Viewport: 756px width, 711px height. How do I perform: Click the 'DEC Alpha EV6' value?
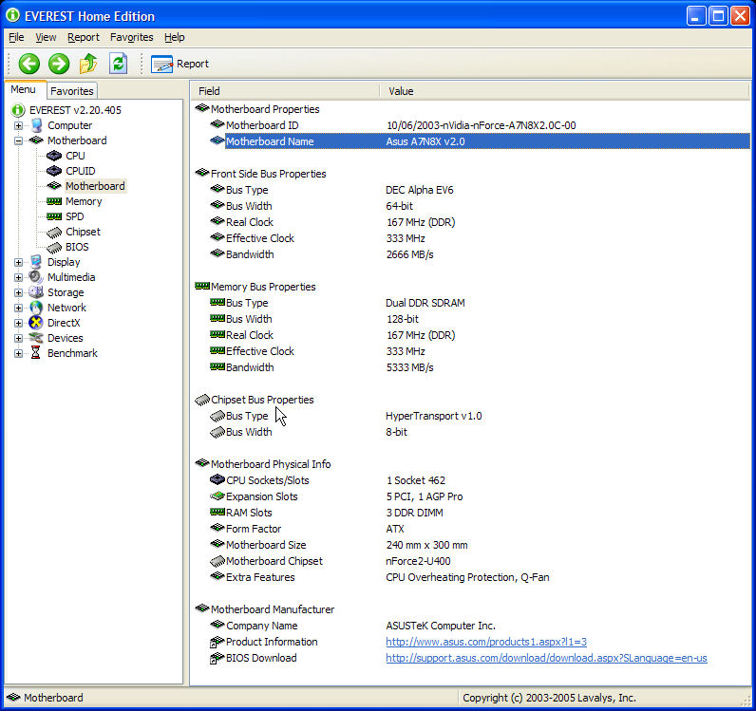click(420, 190)
